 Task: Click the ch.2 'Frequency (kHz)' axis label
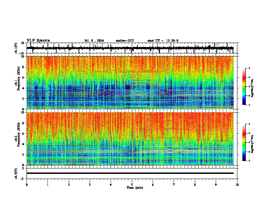tap(19, 135)
